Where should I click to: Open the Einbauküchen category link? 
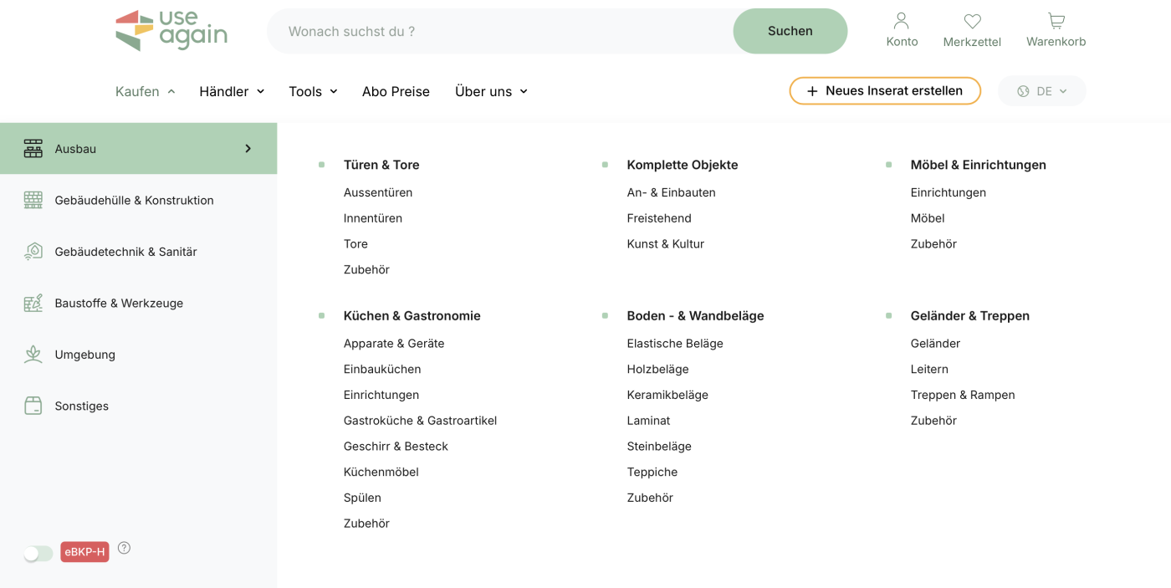click(382, 369)
